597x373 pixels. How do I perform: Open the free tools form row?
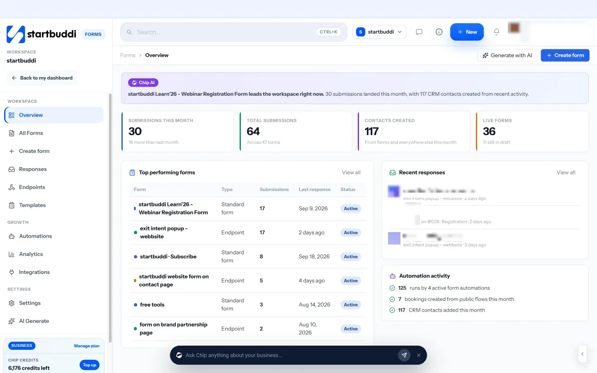click(x=248, y=305)
